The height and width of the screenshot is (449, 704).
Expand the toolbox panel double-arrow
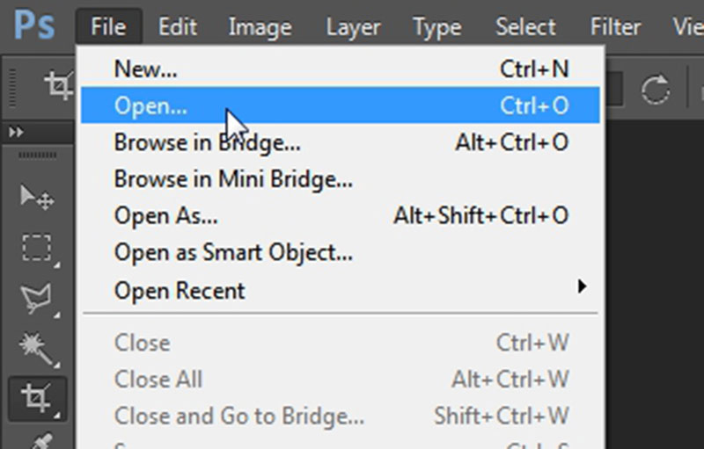click(x=17, y=132)
